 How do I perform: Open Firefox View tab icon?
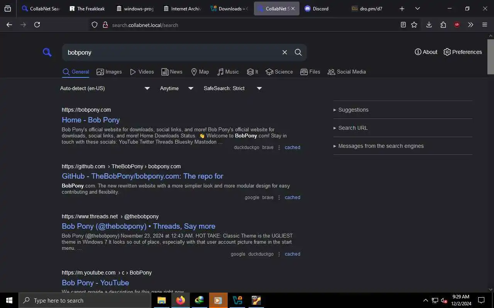click(x=8, y=8)
